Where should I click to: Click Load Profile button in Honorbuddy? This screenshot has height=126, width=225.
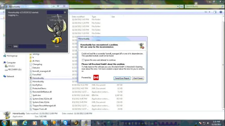[x=57, y=16]
